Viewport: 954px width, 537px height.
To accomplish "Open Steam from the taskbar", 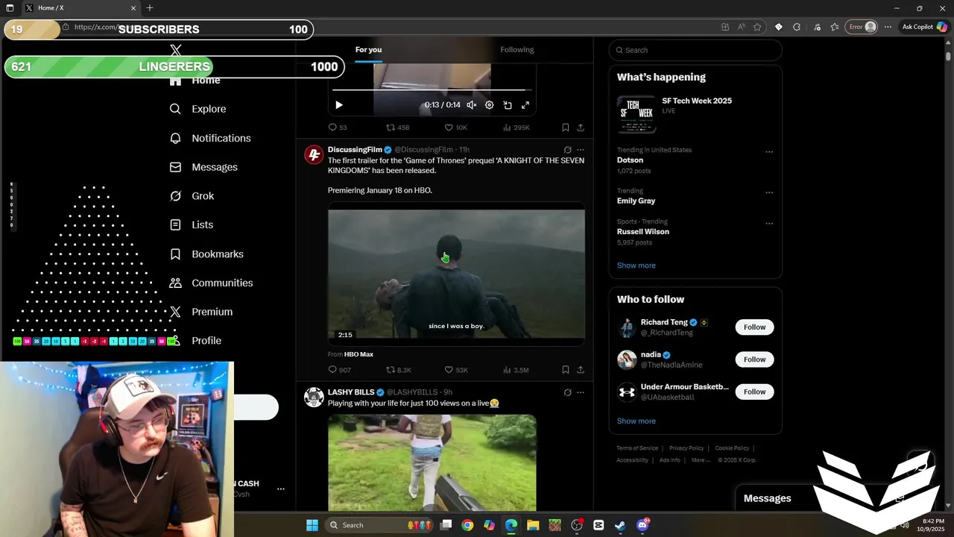I will pyautogui.click(x=620, y=525).
